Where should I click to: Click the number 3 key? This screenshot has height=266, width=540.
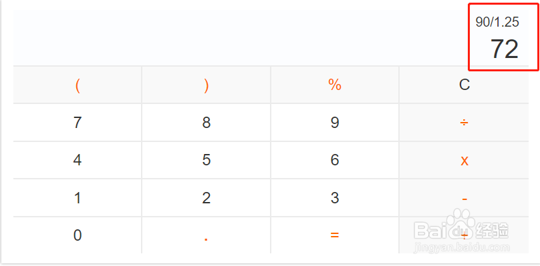pos(335,198)
